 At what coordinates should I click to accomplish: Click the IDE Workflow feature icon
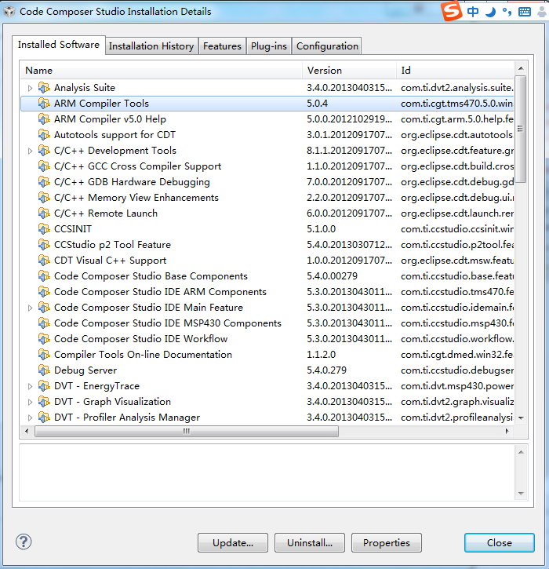coord(44,339)
